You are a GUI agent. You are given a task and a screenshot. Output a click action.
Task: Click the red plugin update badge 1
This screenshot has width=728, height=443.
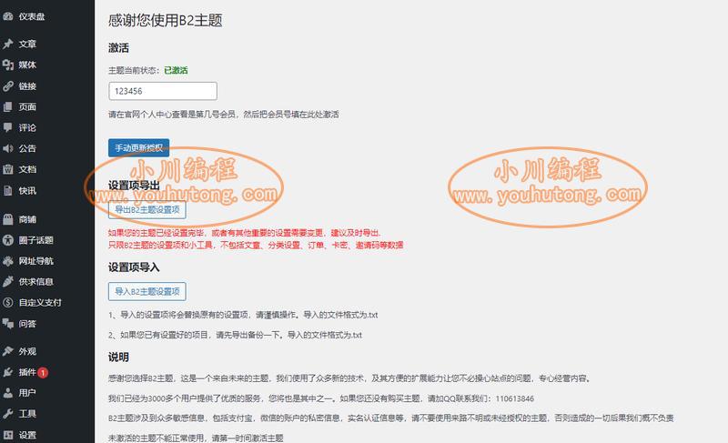point(43,372)
